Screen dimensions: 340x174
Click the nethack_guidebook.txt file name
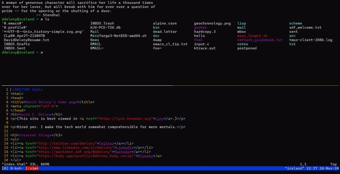tap(260, 40)
